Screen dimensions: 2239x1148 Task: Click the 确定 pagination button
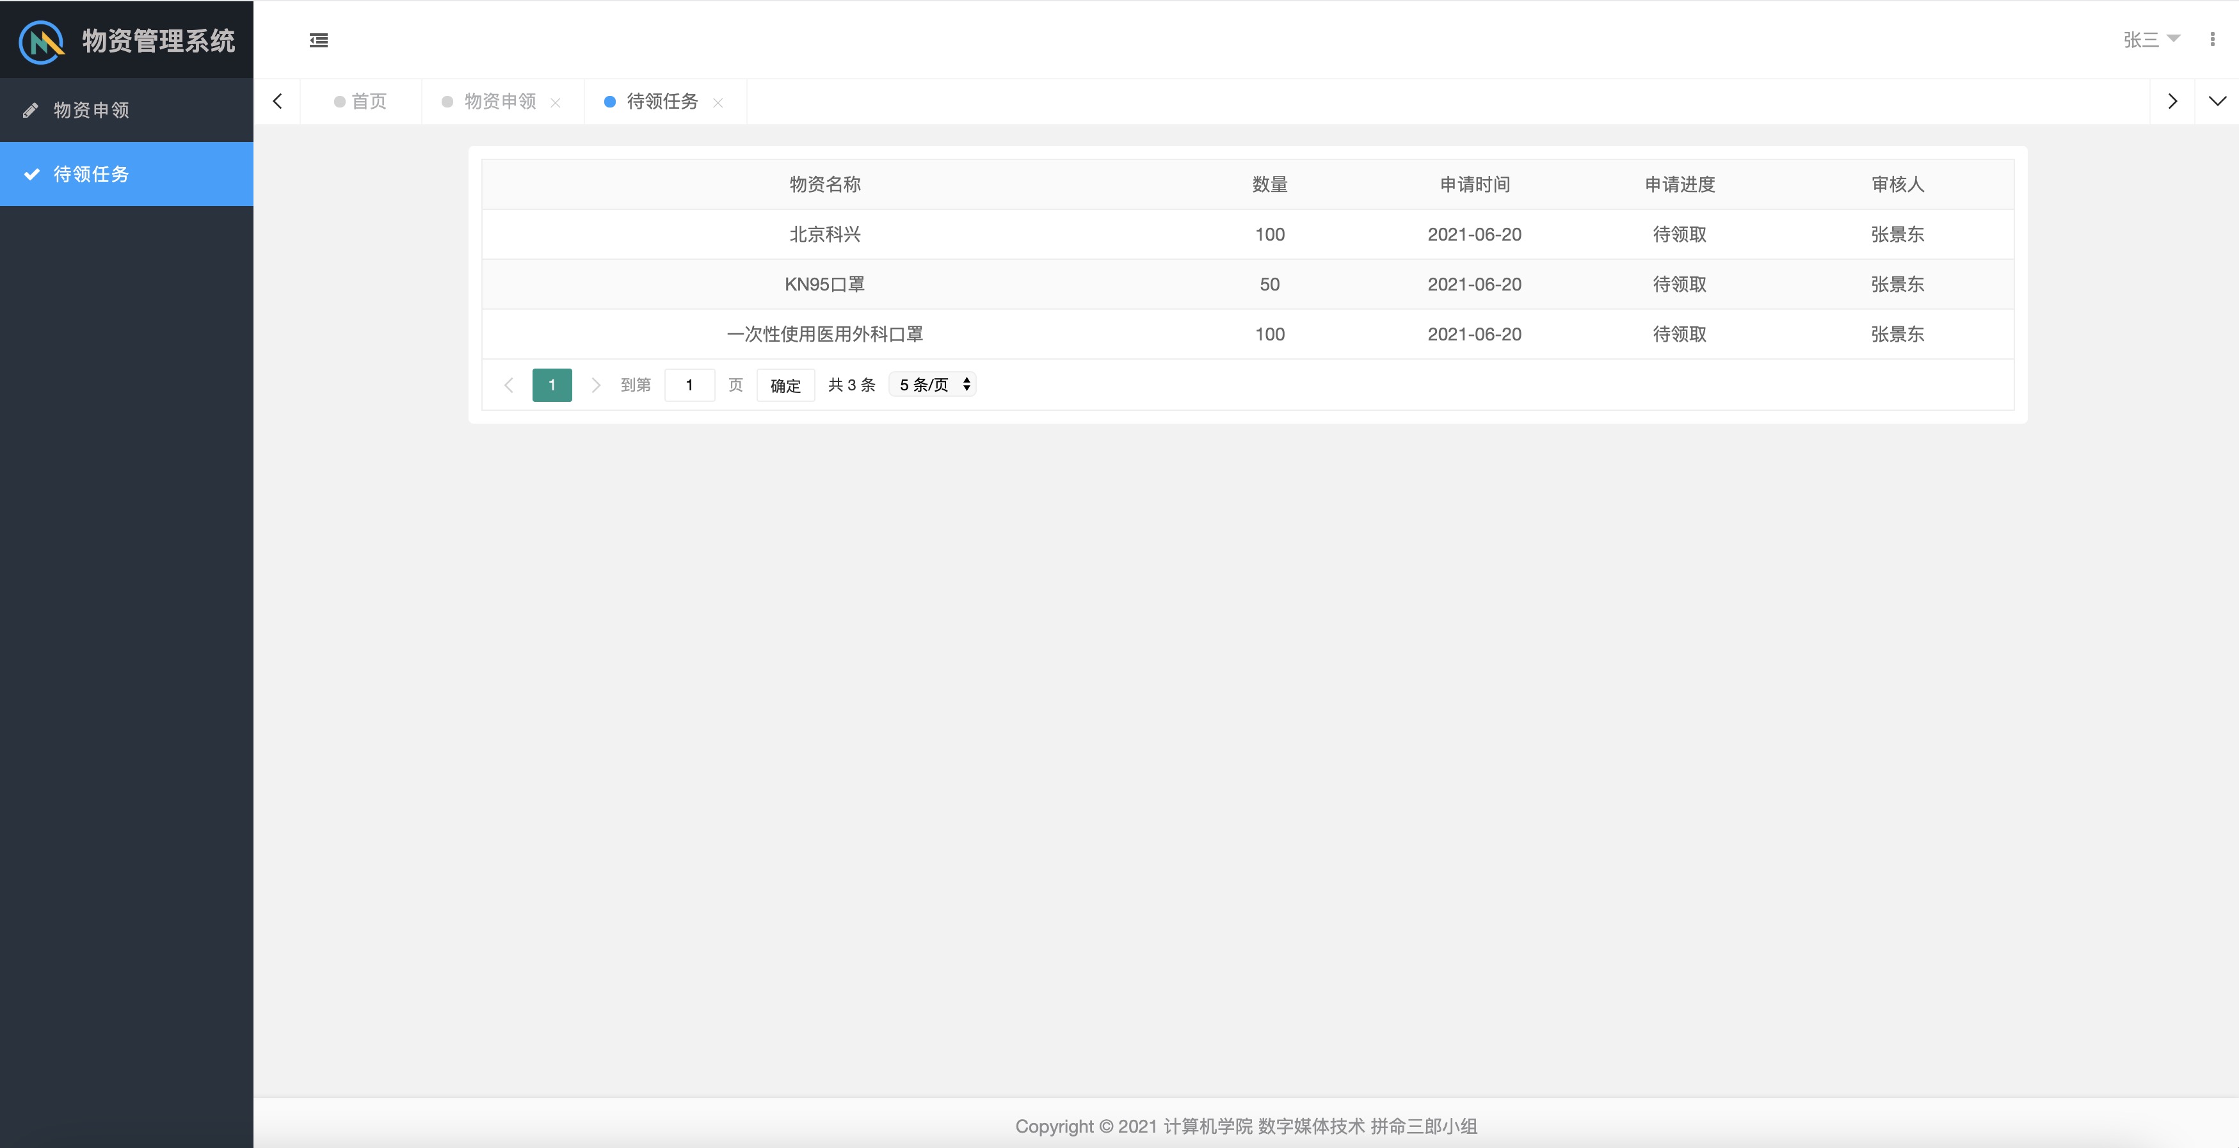[785, 385]
